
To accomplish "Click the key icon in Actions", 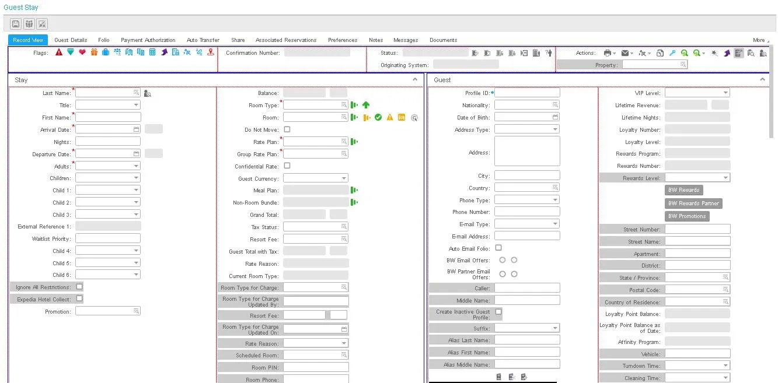I will pyautogui.click(x=672, y=53).
